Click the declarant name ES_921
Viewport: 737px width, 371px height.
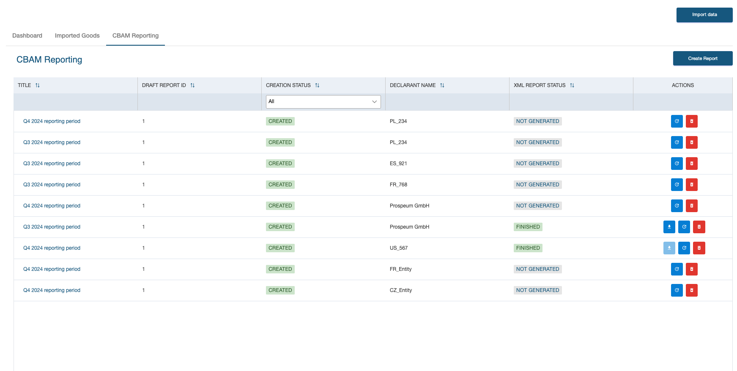point(398,164)
